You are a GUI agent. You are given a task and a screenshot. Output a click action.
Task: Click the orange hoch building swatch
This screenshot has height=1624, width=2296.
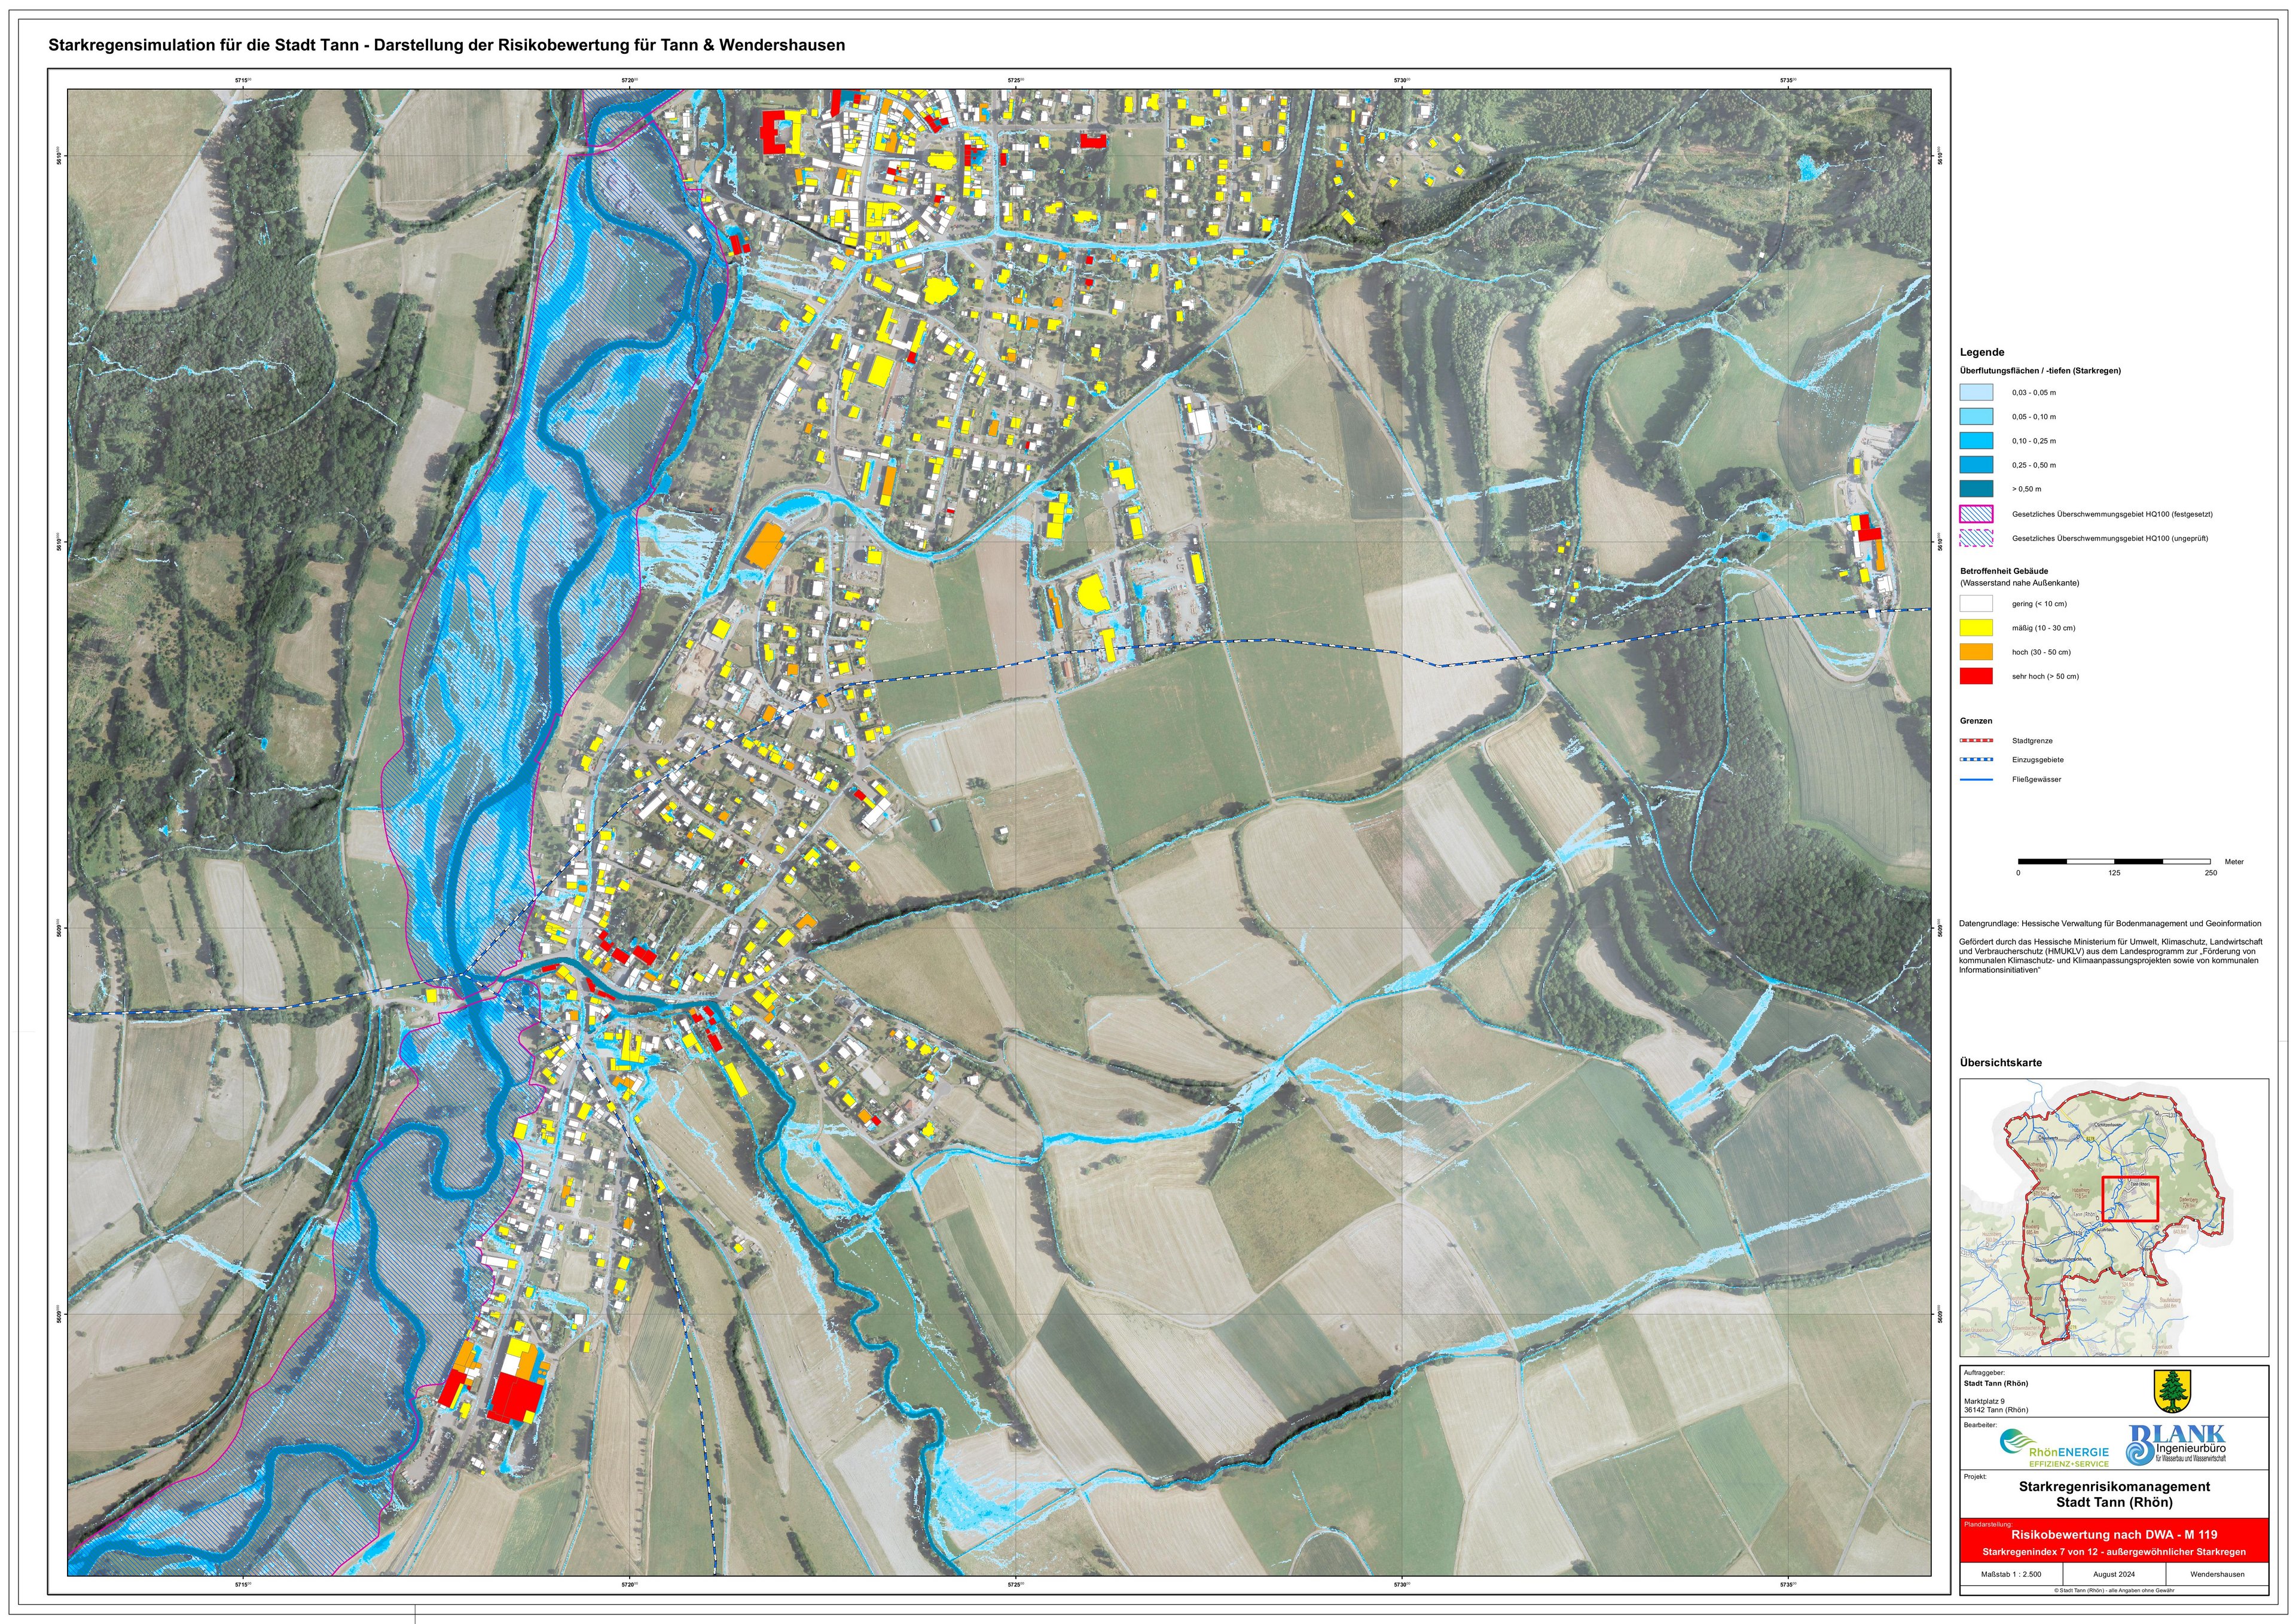[1976, 652]
